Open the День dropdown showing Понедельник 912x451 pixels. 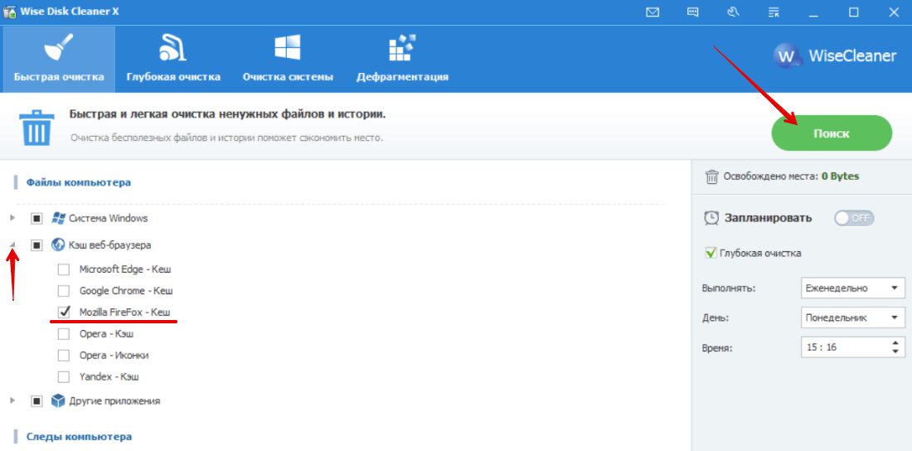pyautogui.click(x=852, y=318)
